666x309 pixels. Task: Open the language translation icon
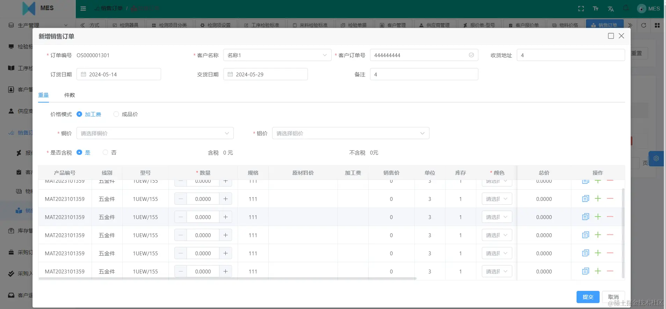[x=610, y=9]
